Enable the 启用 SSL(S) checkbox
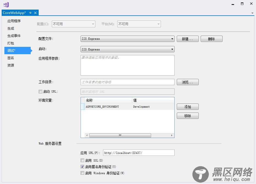256x184 pixels. (x=82, y=160)
